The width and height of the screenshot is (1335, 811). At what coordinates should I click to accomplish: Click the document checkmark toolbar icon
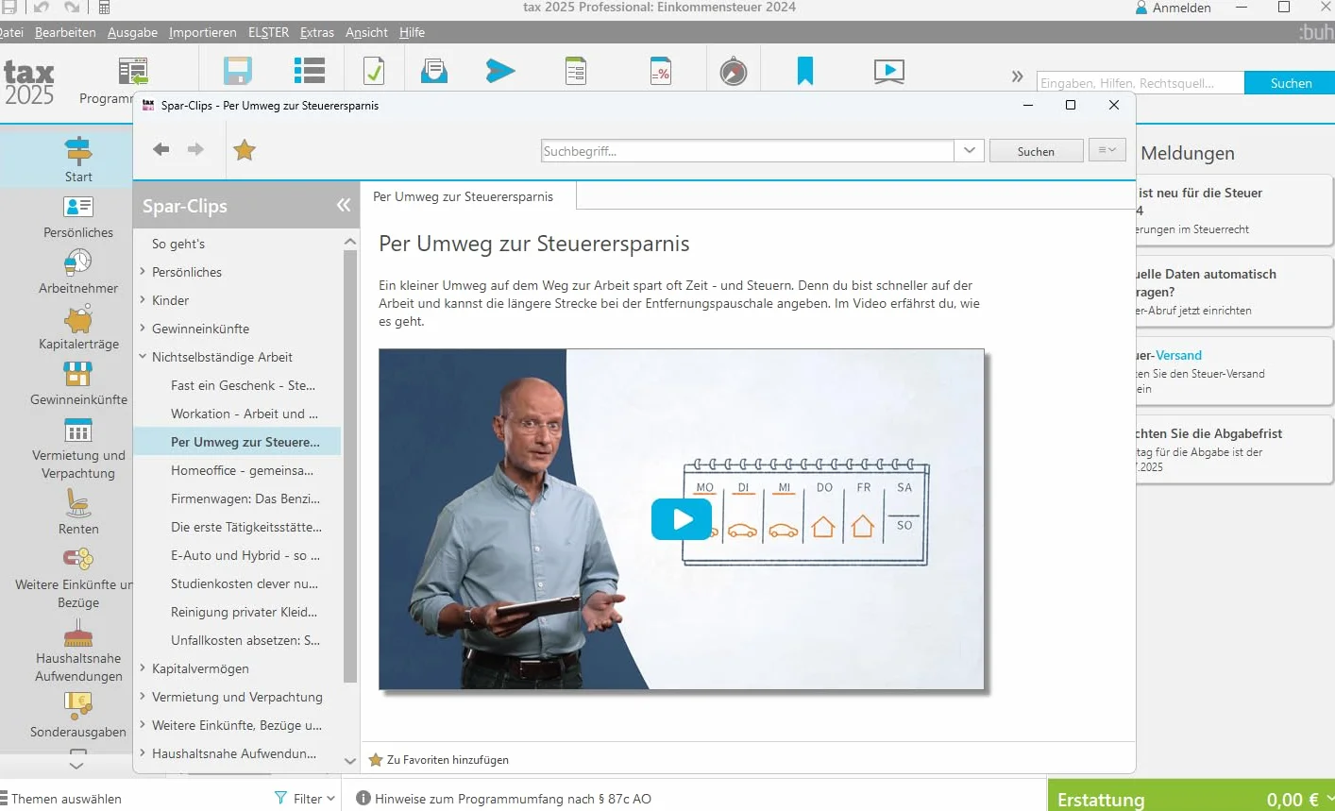click(374, 71)
